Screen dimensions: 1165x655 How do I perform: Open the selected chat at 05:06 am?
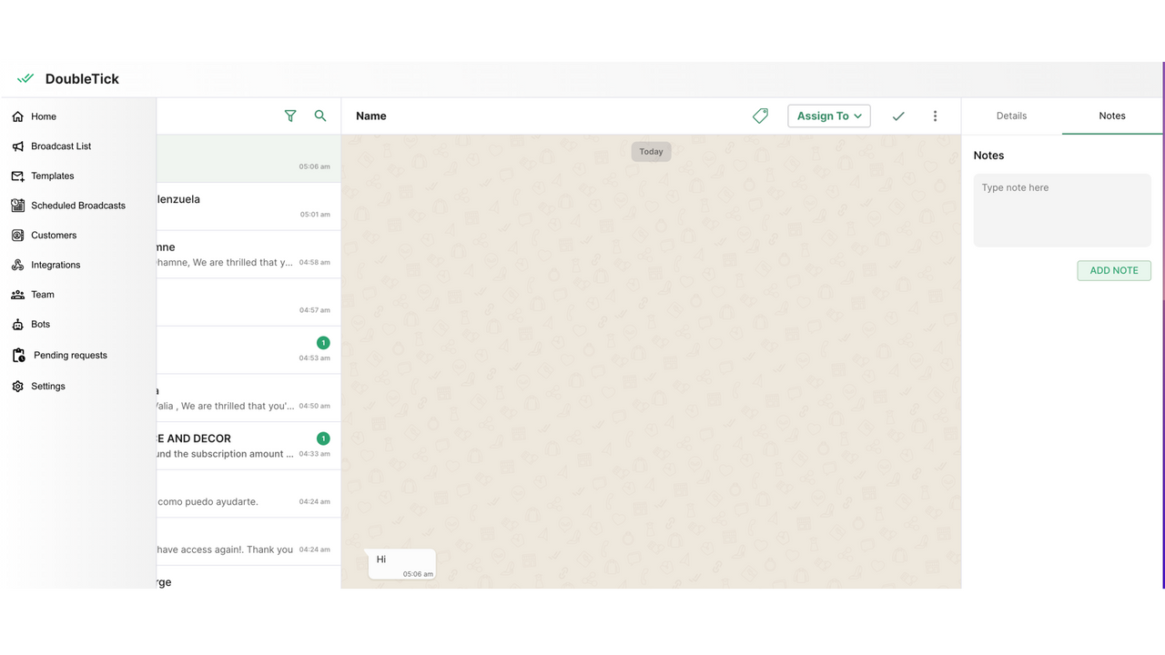[x=248, y=158]
